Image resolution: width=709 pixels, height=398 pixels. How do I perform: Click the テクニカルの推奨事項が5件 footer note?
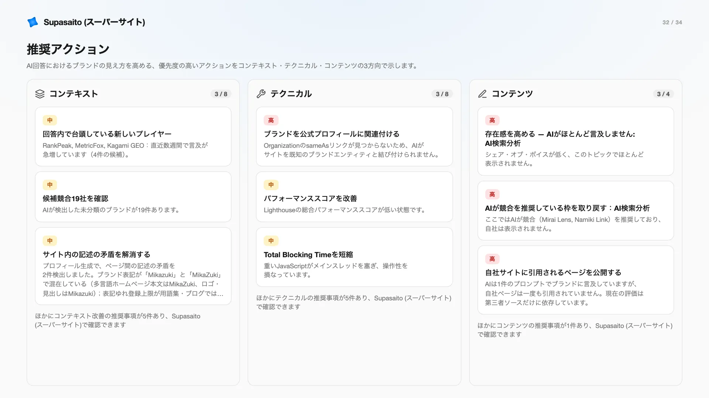pyautogui.click(x=354, y=302)
